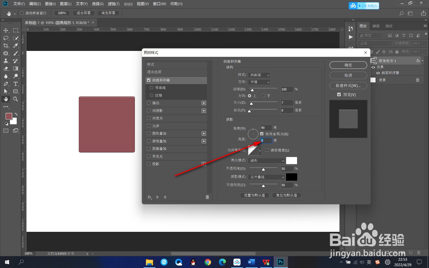This screenshot has width=429, height=268.
Task: Enable the 内发光 checkbox
Action: click(x=149, y=118)
